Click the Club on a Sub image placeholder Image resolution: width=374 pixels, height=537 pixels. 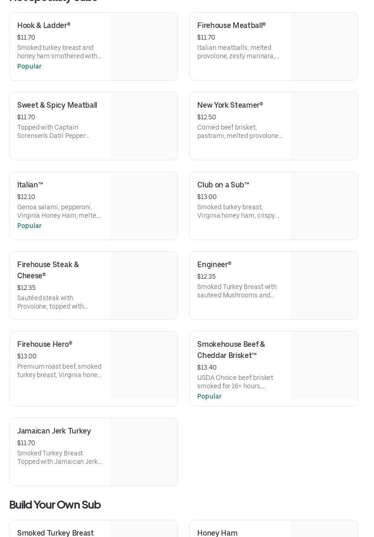324,206
